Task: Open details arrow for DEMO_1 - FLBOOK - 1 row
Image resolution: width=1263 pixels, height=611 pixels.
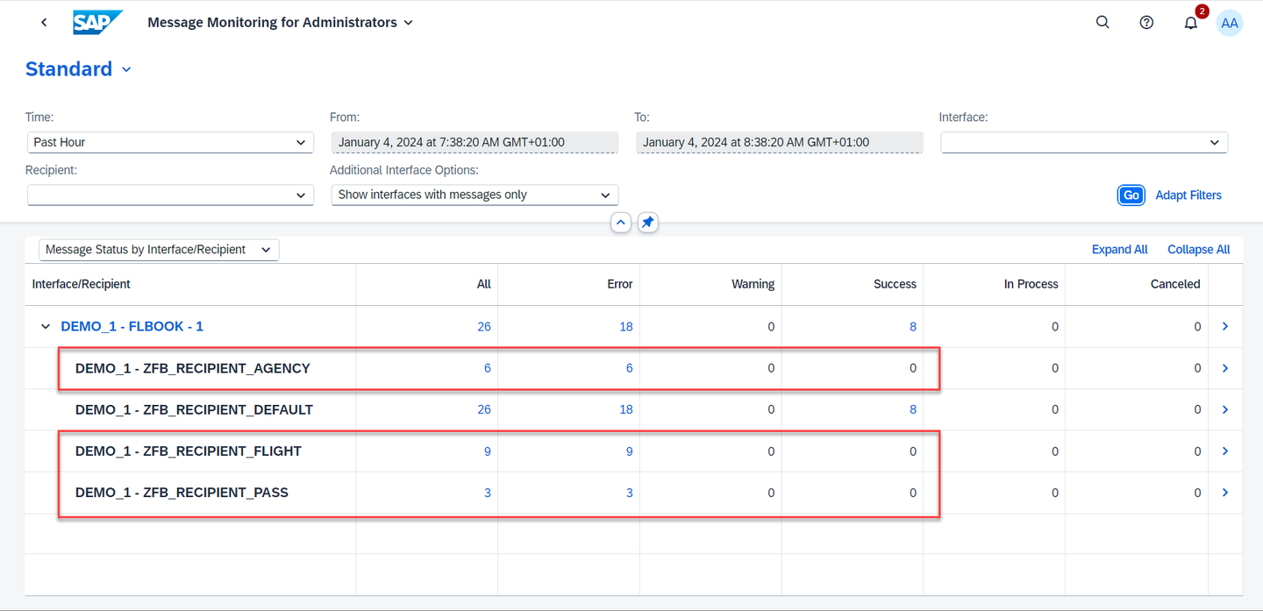Action: (1225, 326)
